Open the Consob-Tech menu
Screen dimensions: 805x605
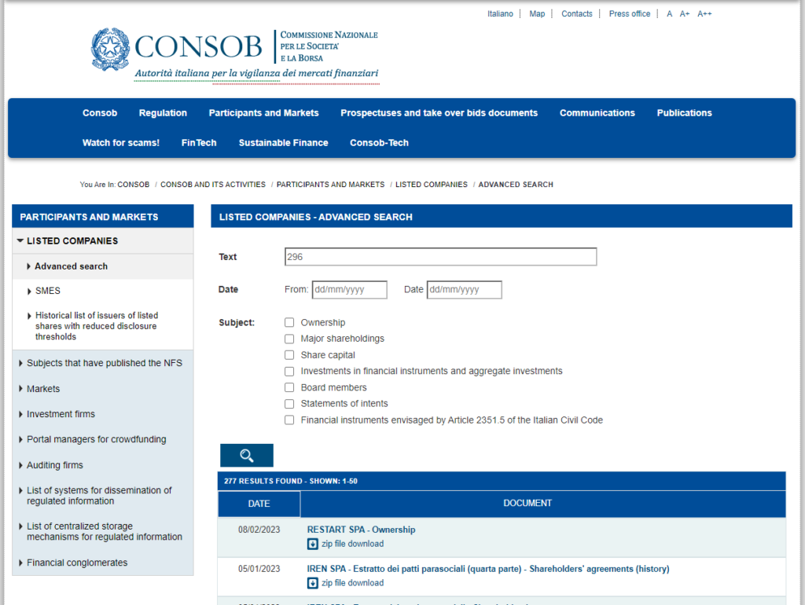(x=379, y=143)
